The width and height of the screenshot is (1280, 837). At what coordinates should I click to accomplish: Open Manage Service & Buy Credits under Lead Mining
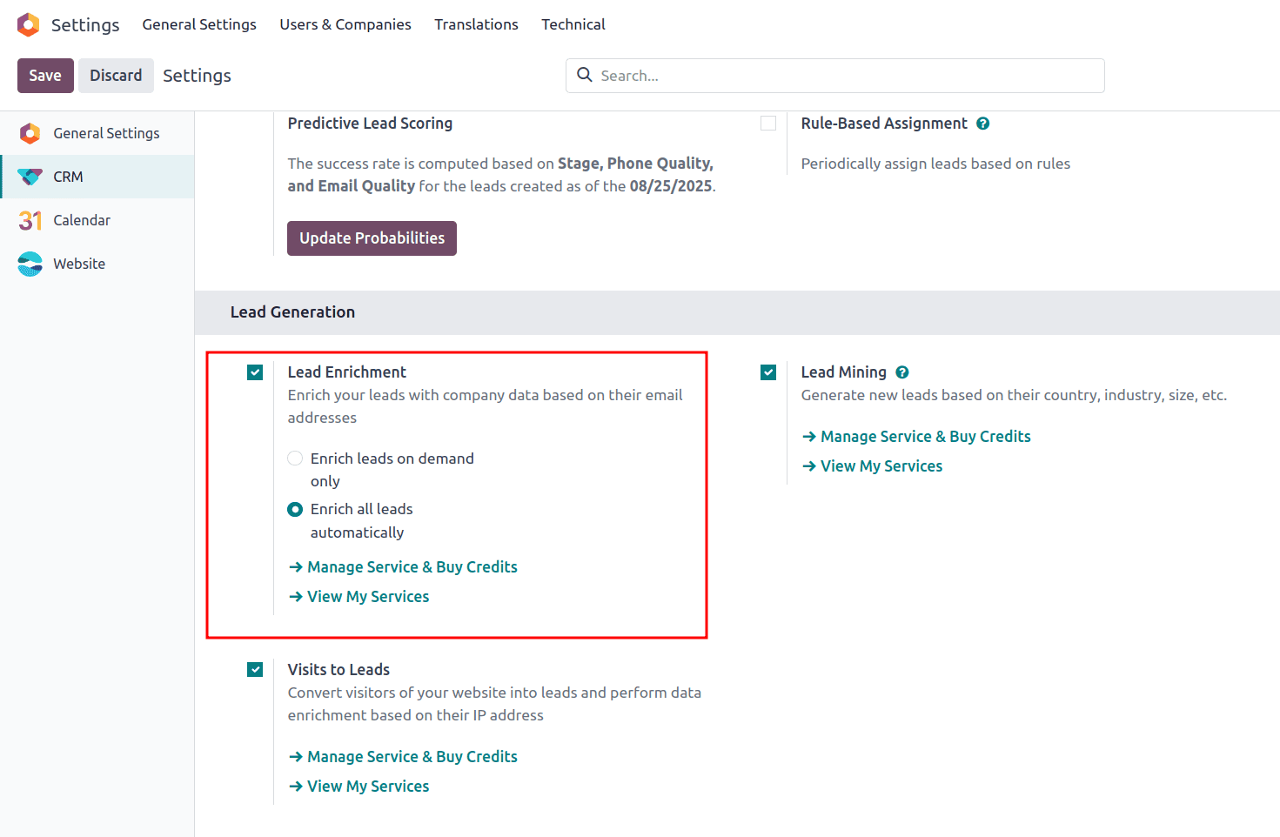click(x=925, y=436)
